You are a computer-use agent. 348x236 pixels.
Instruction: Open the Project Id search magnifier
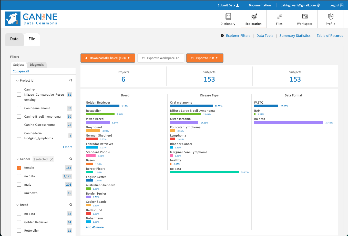71,80
